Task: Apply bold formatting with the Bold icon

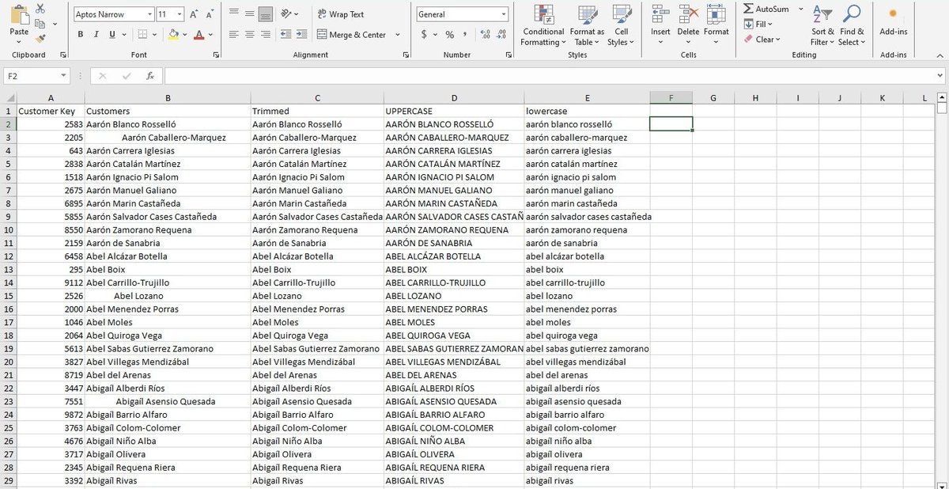Action: point(81,36)
